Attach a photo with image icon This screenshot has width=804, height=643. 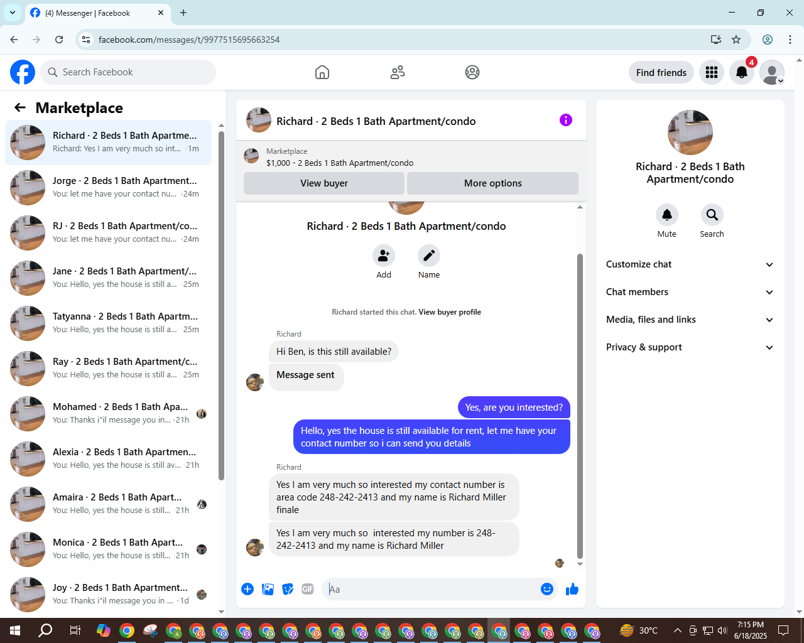tap(268, 589)
